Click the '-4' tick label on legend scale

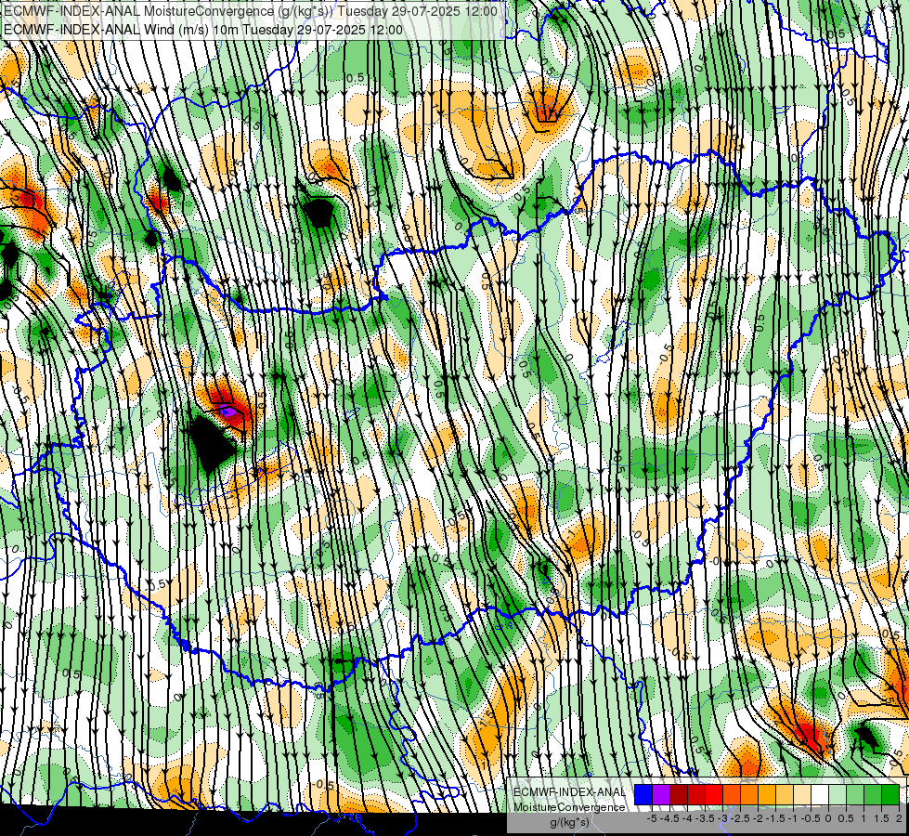point(687,818)
